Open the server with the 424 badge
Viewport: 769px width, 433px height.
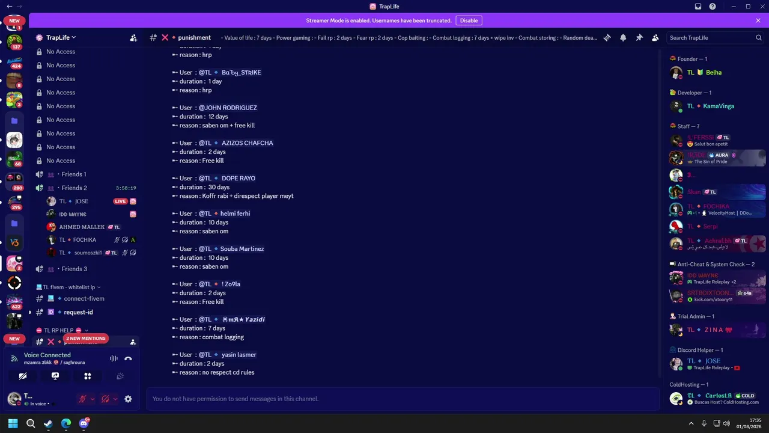coord(14,61)
